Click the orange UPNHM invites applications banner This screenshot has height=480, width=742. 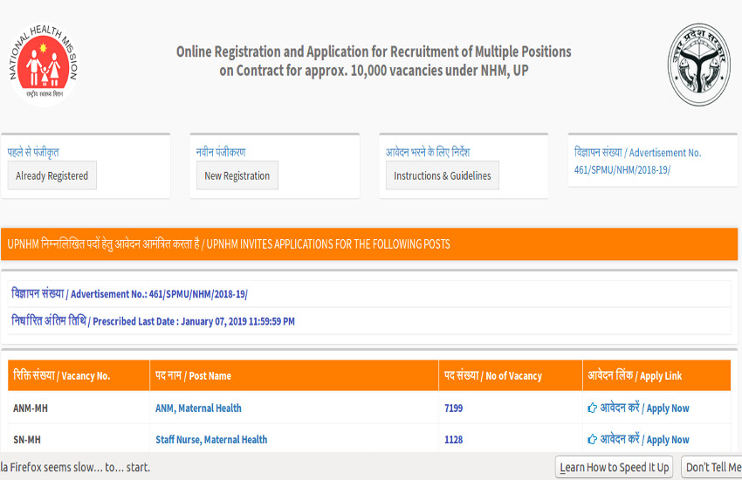pyautogui.click(x=369, y=244)
